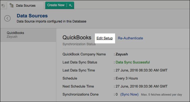Click the green Create New button
190x102 pixels.
coord(56,5)
